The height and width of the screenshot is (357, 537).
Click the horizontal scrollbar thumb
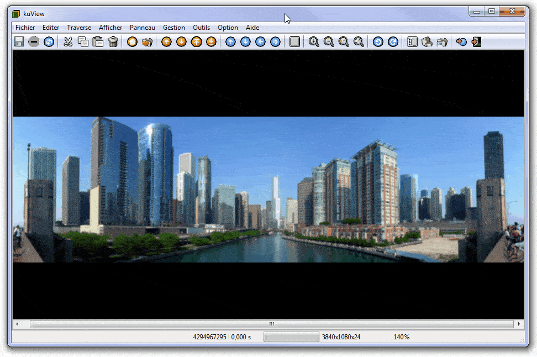[272, 324]
